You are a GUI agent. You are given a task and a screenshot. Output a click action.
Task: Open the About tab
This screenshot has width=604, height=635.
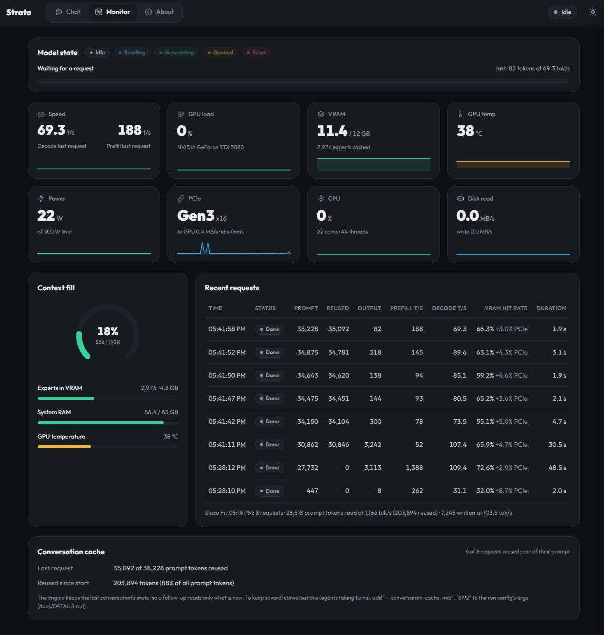pos(160,12)
